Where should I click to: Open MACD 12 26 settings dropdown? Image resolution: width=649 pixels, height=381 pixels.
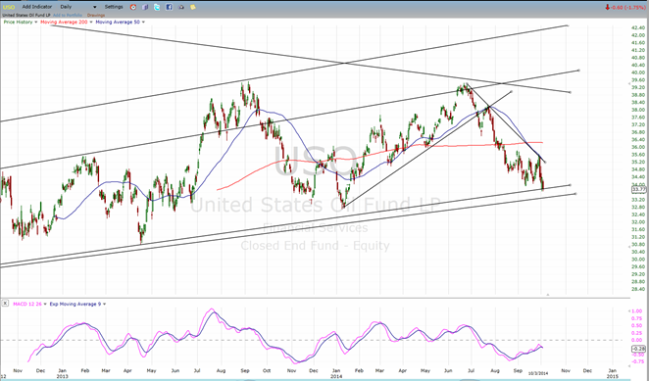(x=45, y=304)
